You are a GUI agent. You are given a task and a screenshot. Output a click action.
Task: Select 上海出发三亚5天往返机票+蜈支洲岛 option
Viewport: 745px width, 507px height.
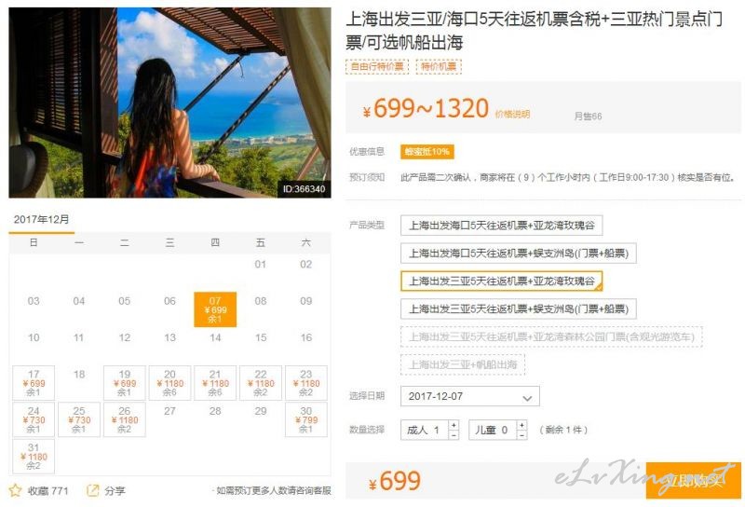point(519,309)
